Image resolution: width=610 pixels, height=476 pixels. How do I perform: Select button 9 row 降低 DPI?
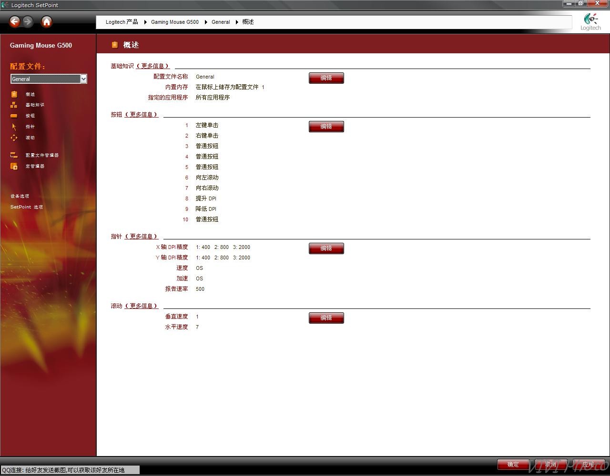[206, 209]
